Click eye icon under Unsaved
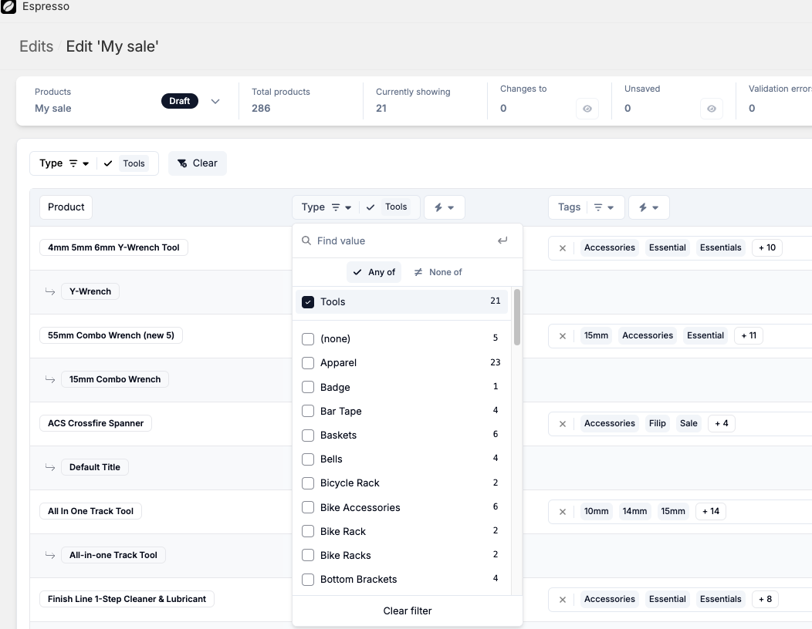Screen dimensions: 812x629 (x=711, y=109)
